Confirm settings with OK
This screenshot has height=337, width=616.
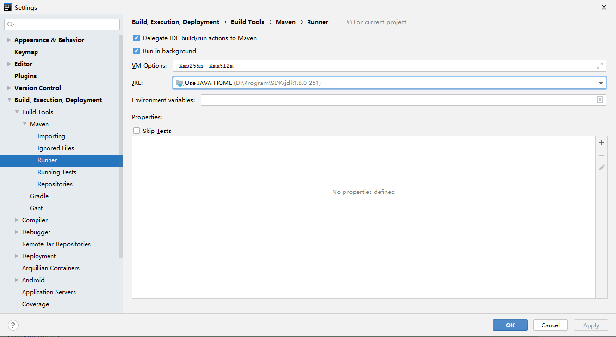[510, 325]
